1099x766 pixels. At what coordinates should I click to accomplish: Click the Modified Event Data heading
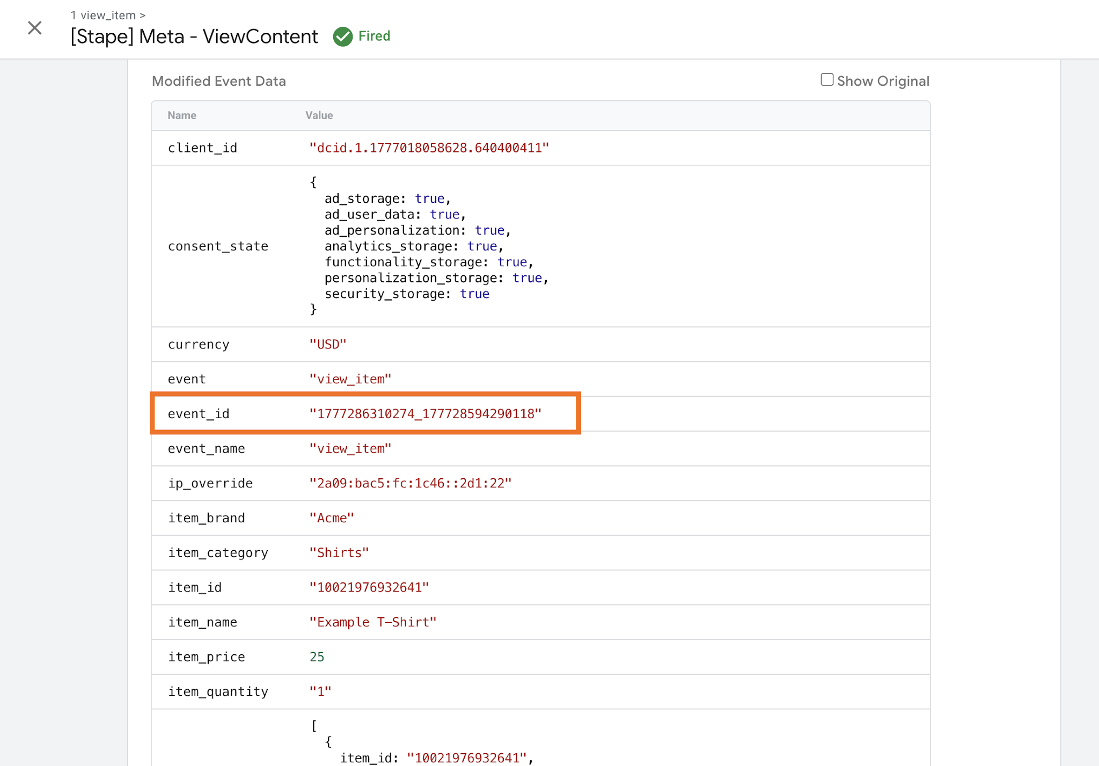point(219,81)
